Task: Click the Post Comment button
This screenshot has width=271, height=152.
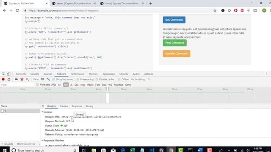Action: click(x=174, y=43)
